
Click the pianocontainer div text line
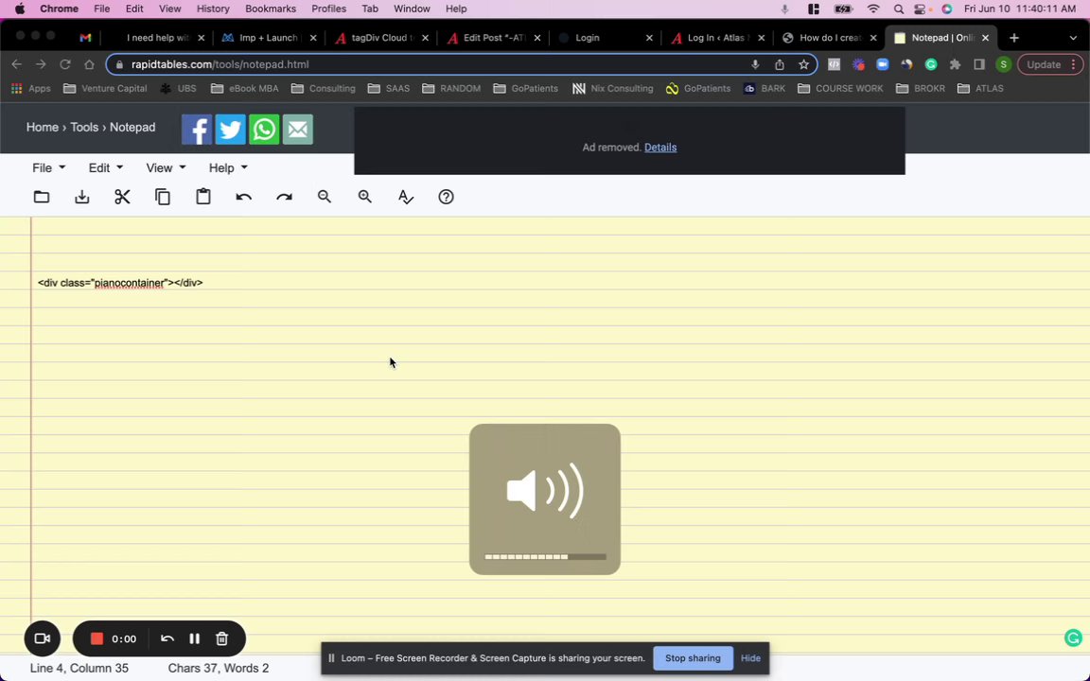[120, 283]
